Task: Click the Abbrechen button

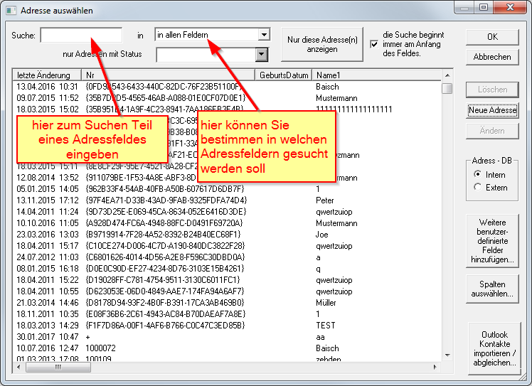Action: click(492, 57)
